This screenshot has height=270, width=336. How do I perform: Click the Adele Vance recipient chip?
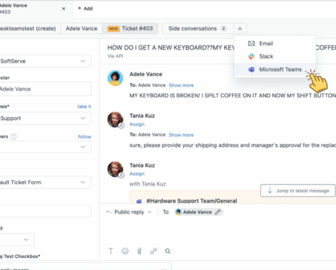tap(199, 212)
